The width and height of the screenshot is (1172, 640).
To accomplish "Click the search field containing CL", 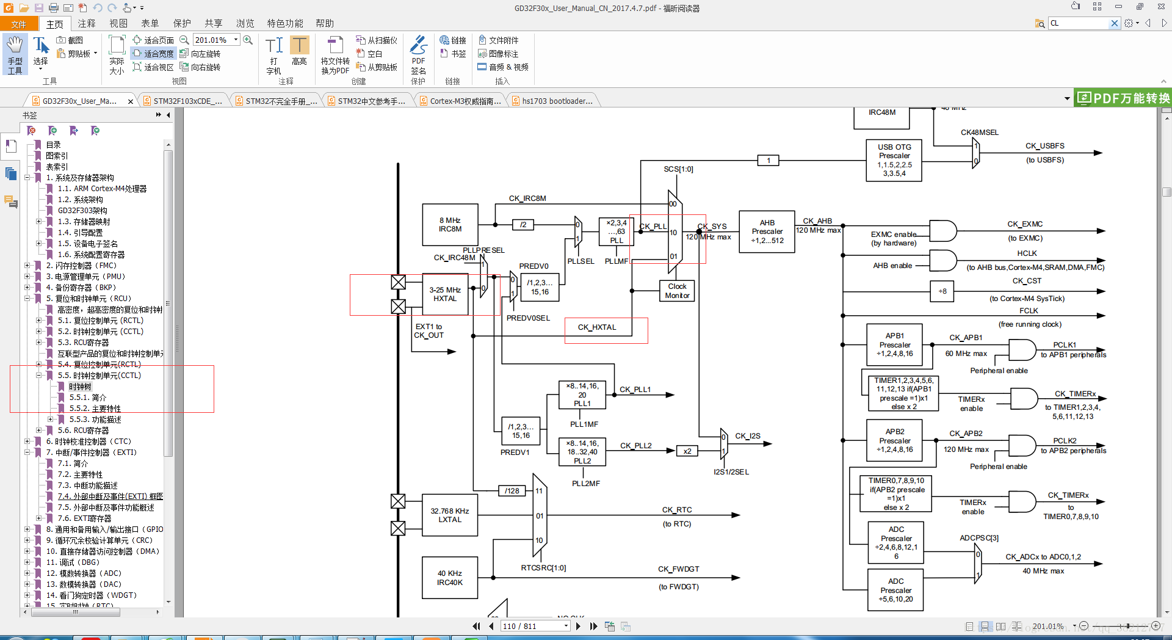I will [x=1079, y=23].
